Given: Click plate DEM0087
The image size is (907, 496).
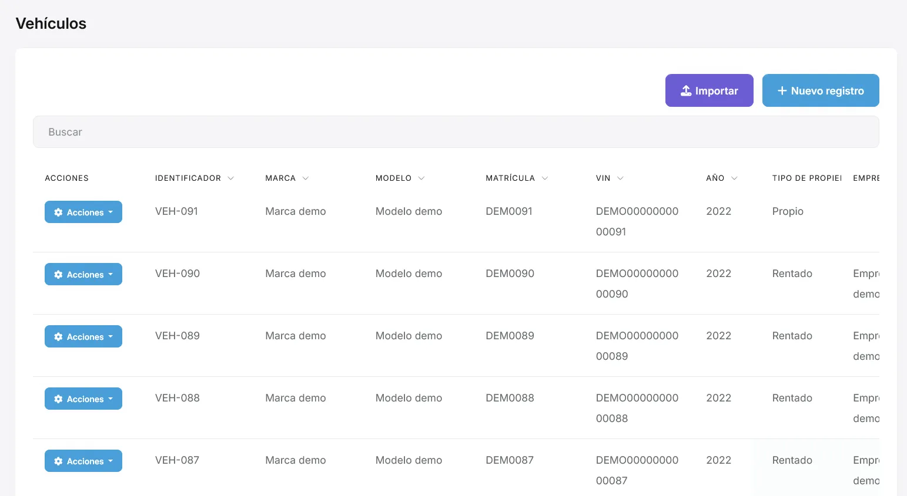Looking at the screenshot, I should tap(510, 460).
